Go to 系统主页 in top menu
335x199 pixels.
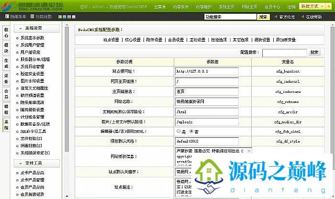pyautogui.click(x=226, y=7)
